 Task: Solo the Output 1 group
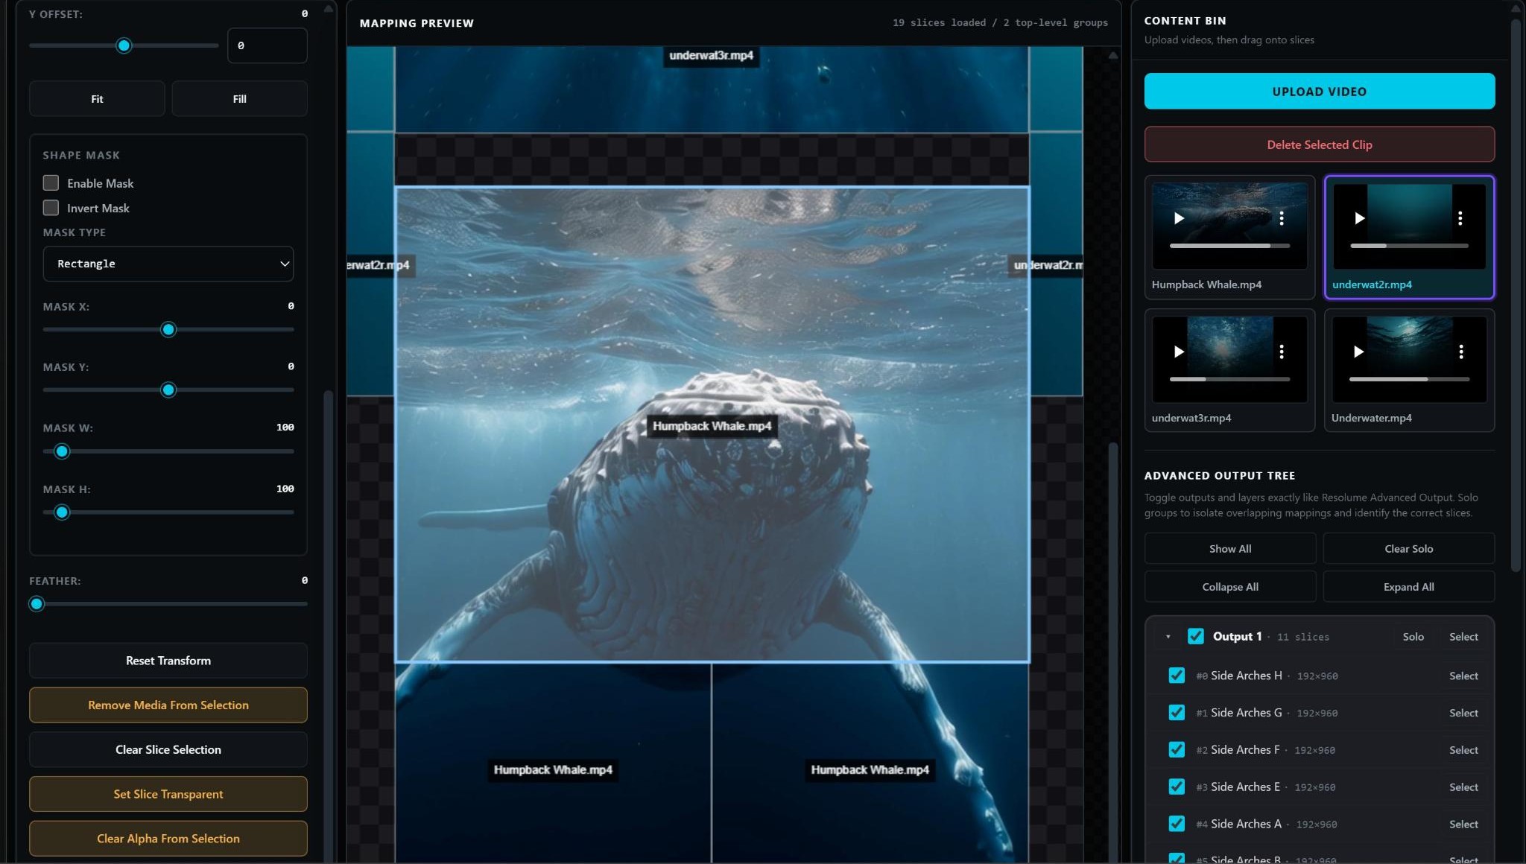tap(1413, 637)
